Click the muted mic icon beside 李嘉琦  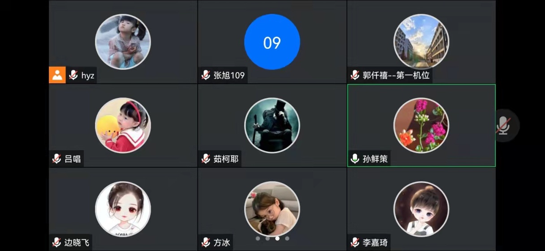click(355, 242)
